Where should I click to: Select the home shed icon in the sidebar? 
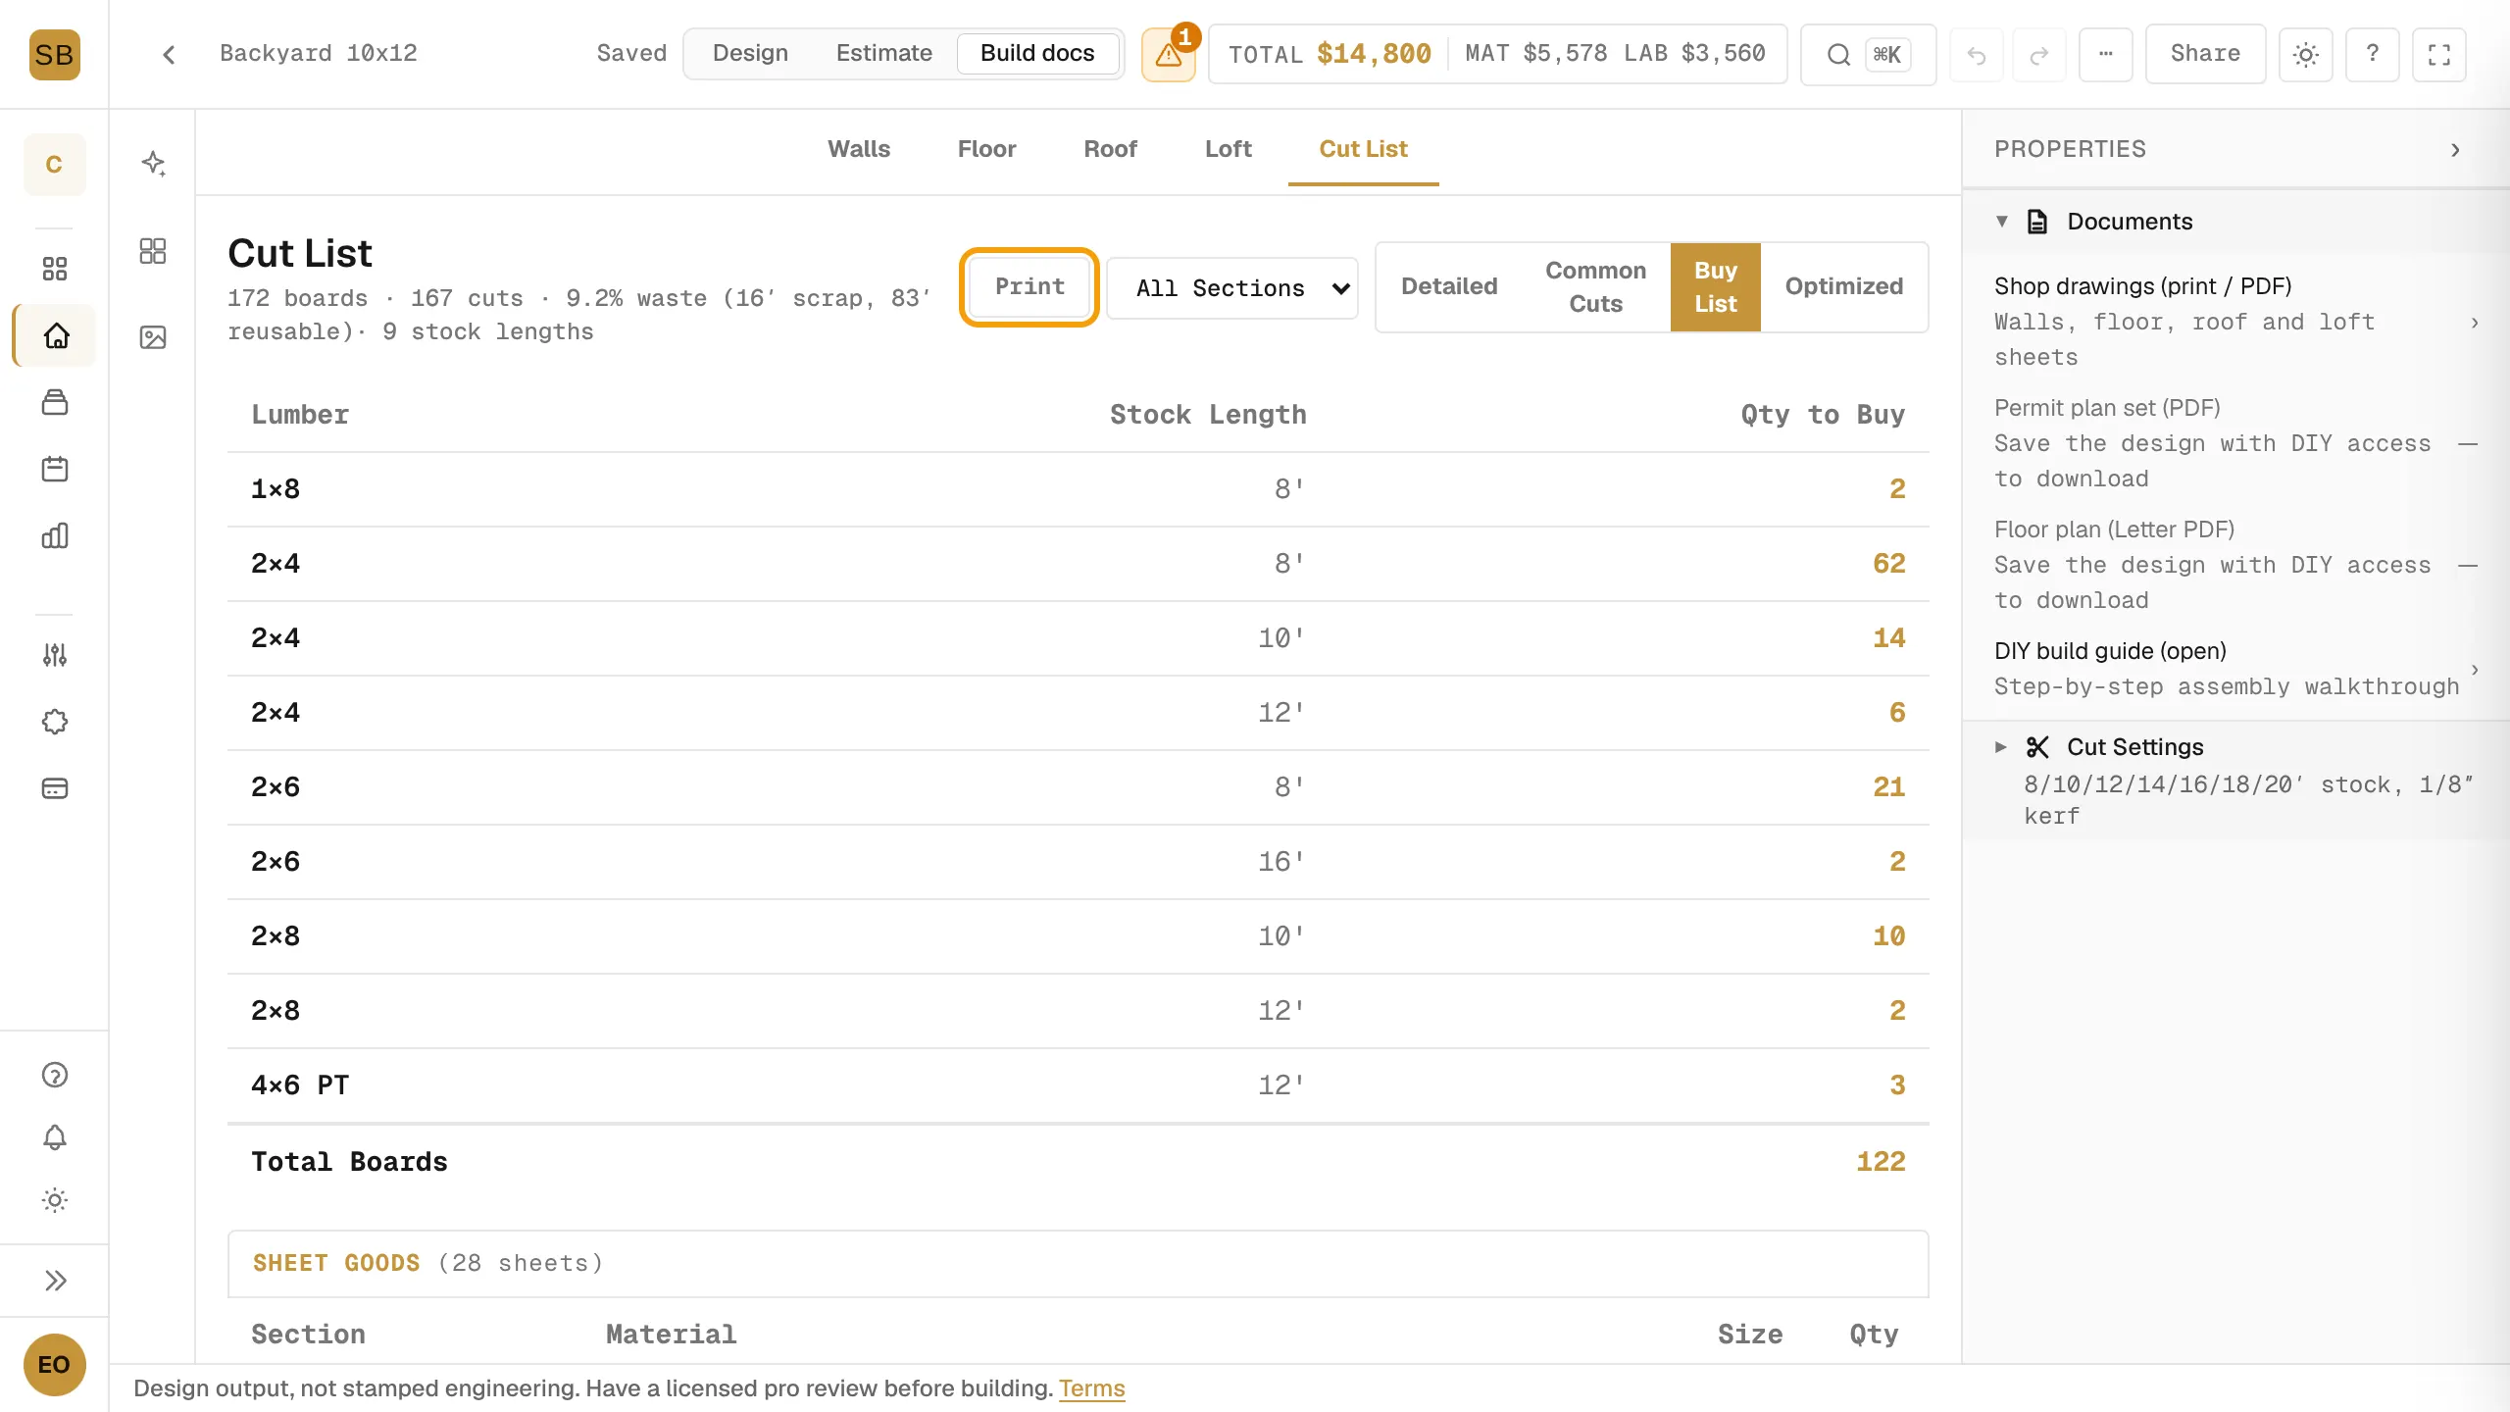coord(56,335)
